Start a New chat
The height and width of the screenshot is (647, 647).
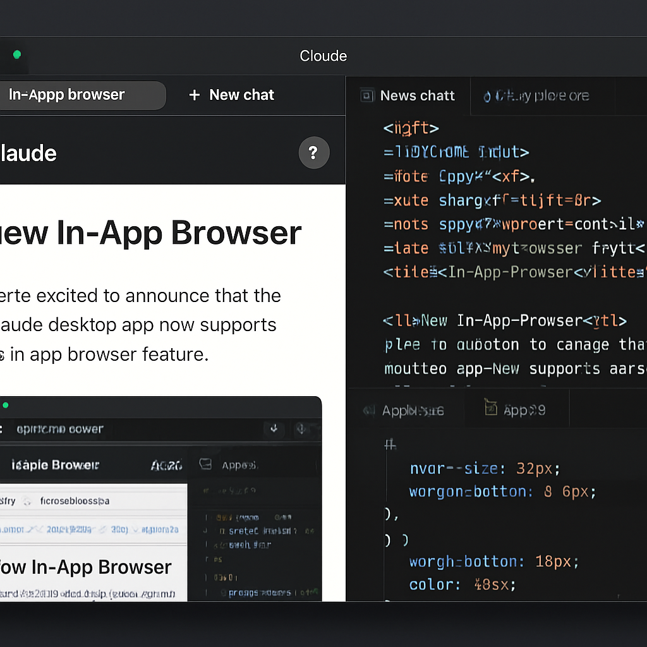[231, 95]
